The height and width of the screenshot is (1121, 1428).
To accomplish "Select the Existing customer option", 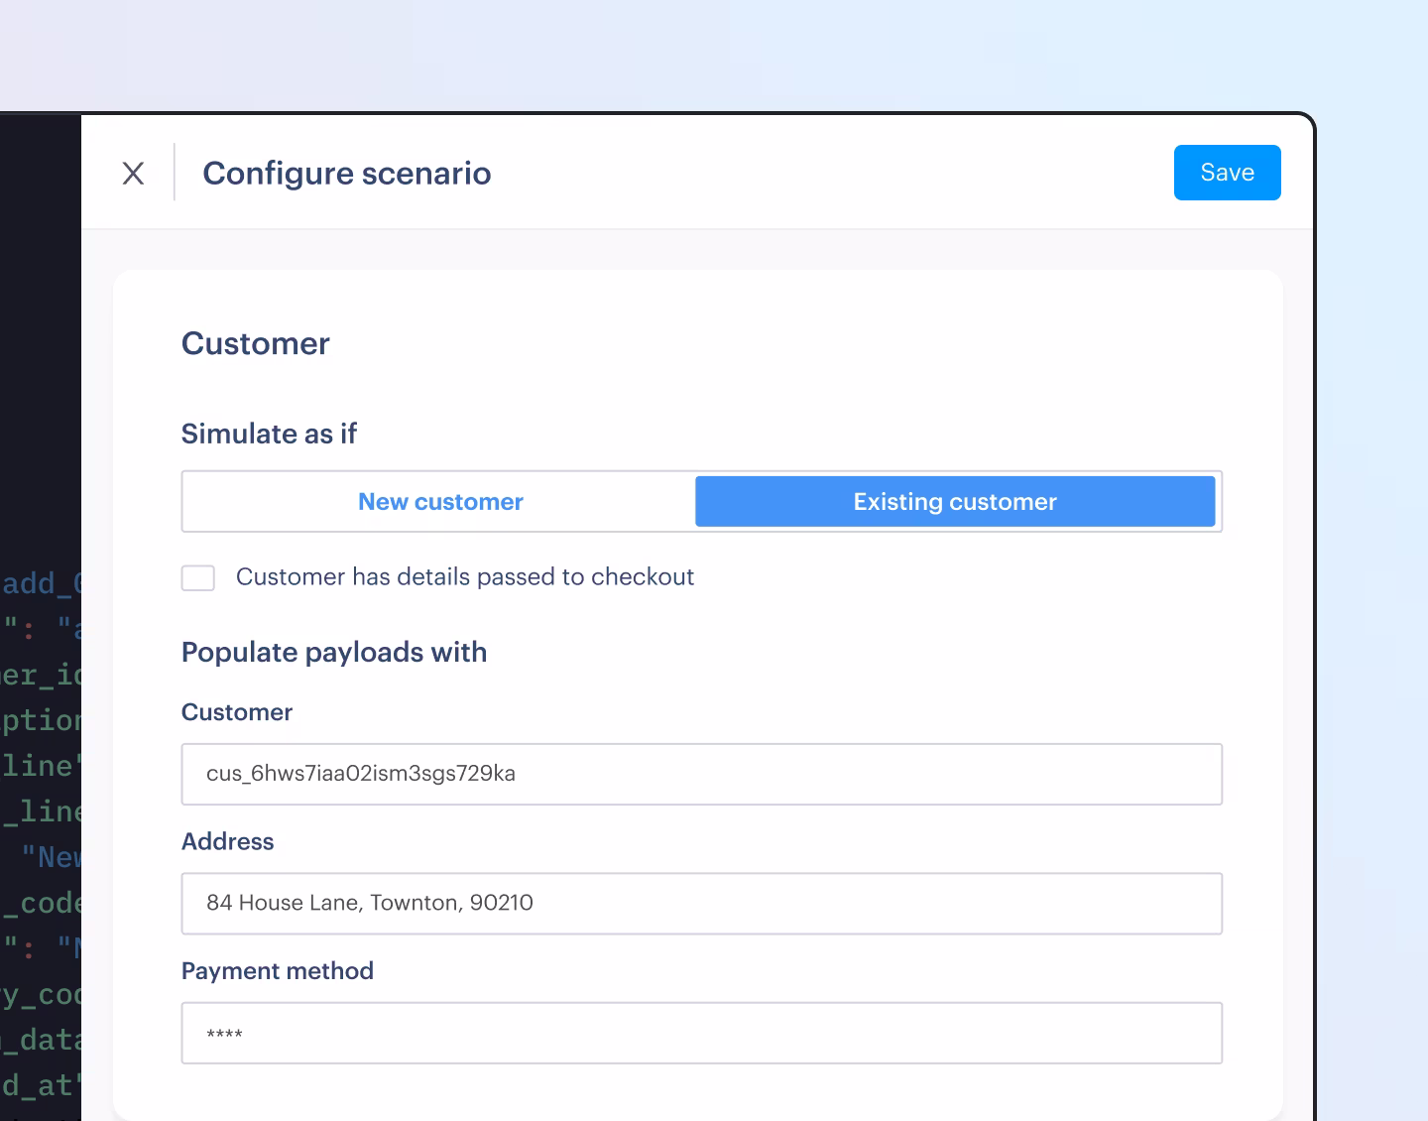I will coord(954,501).
